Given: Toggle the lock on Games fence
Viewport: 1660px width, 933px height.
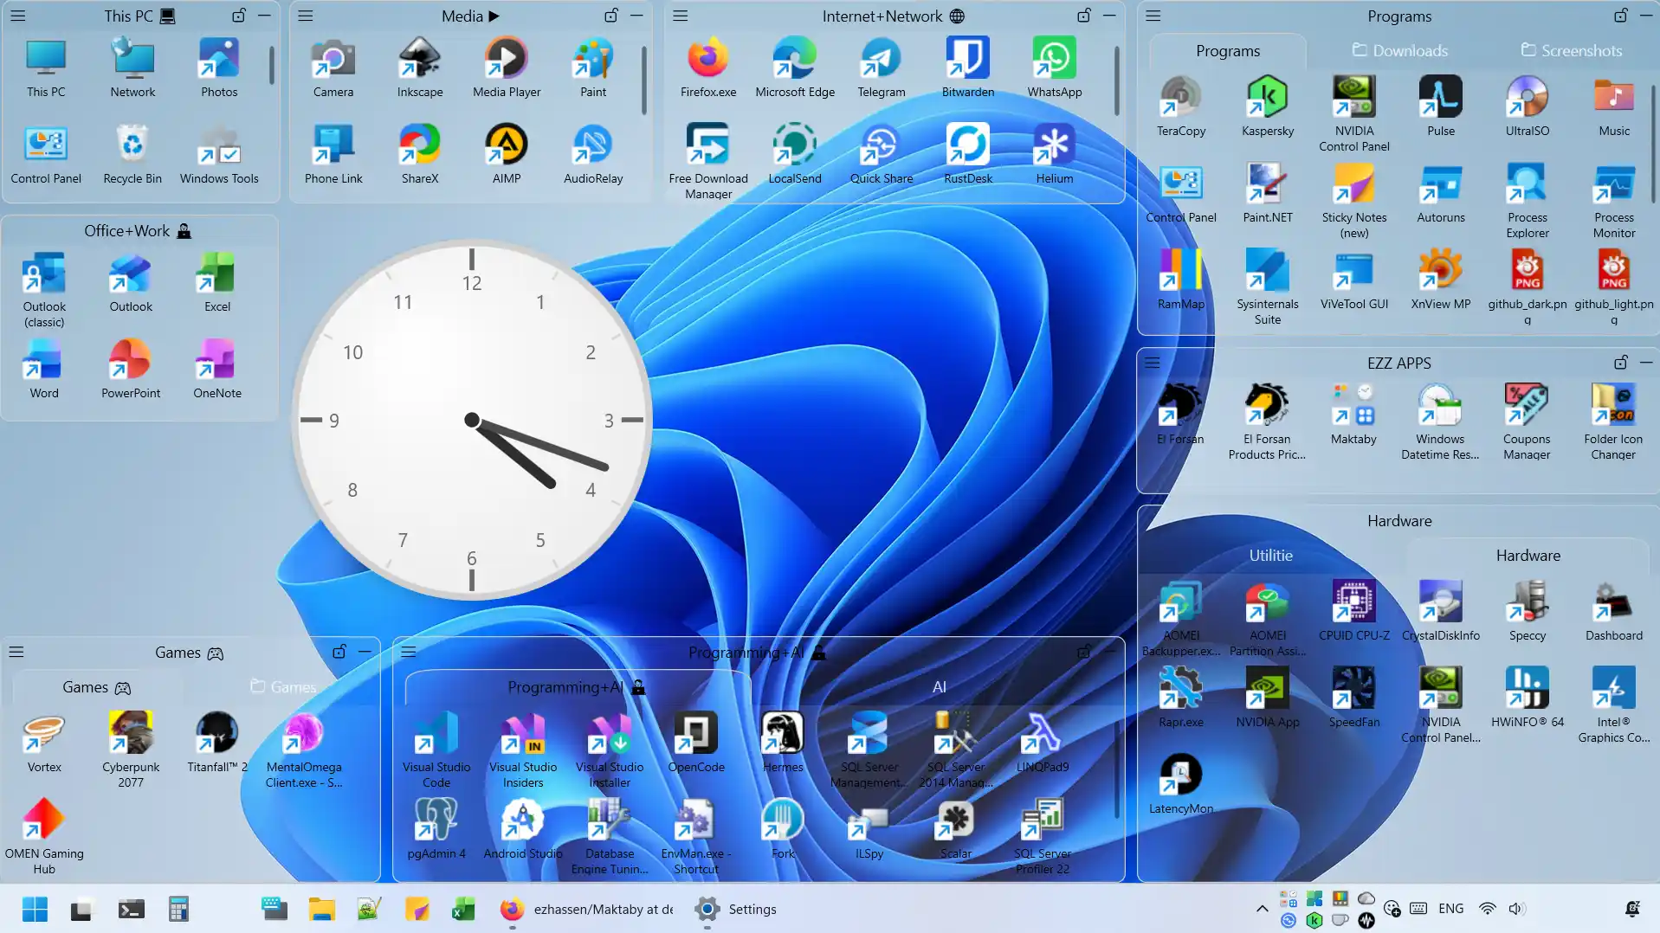Looking at the screenshot, I should click(x=339, y=652).
